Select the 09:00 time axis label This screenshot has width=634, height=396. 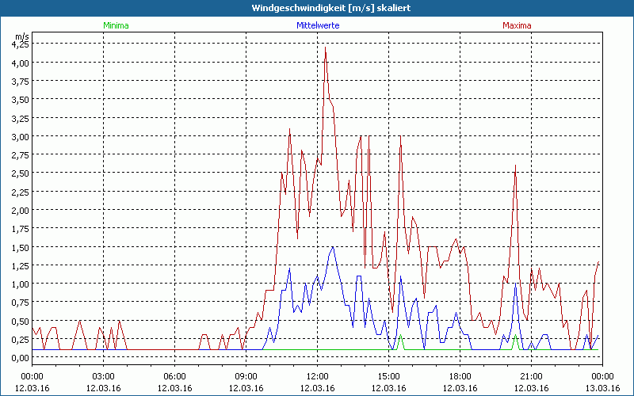246,375
